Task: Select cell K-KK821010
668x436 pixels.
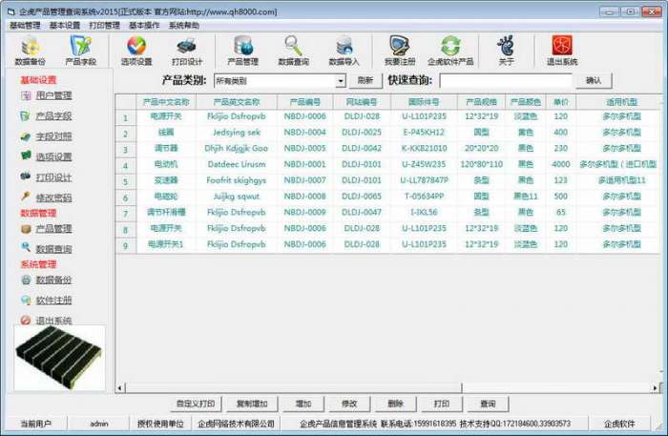Action: [x=424, y=148]
